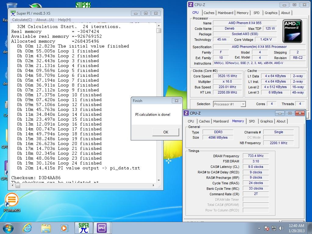
Task: Launch Internet Explorer from the taskbar
Action: pos(27,228)
